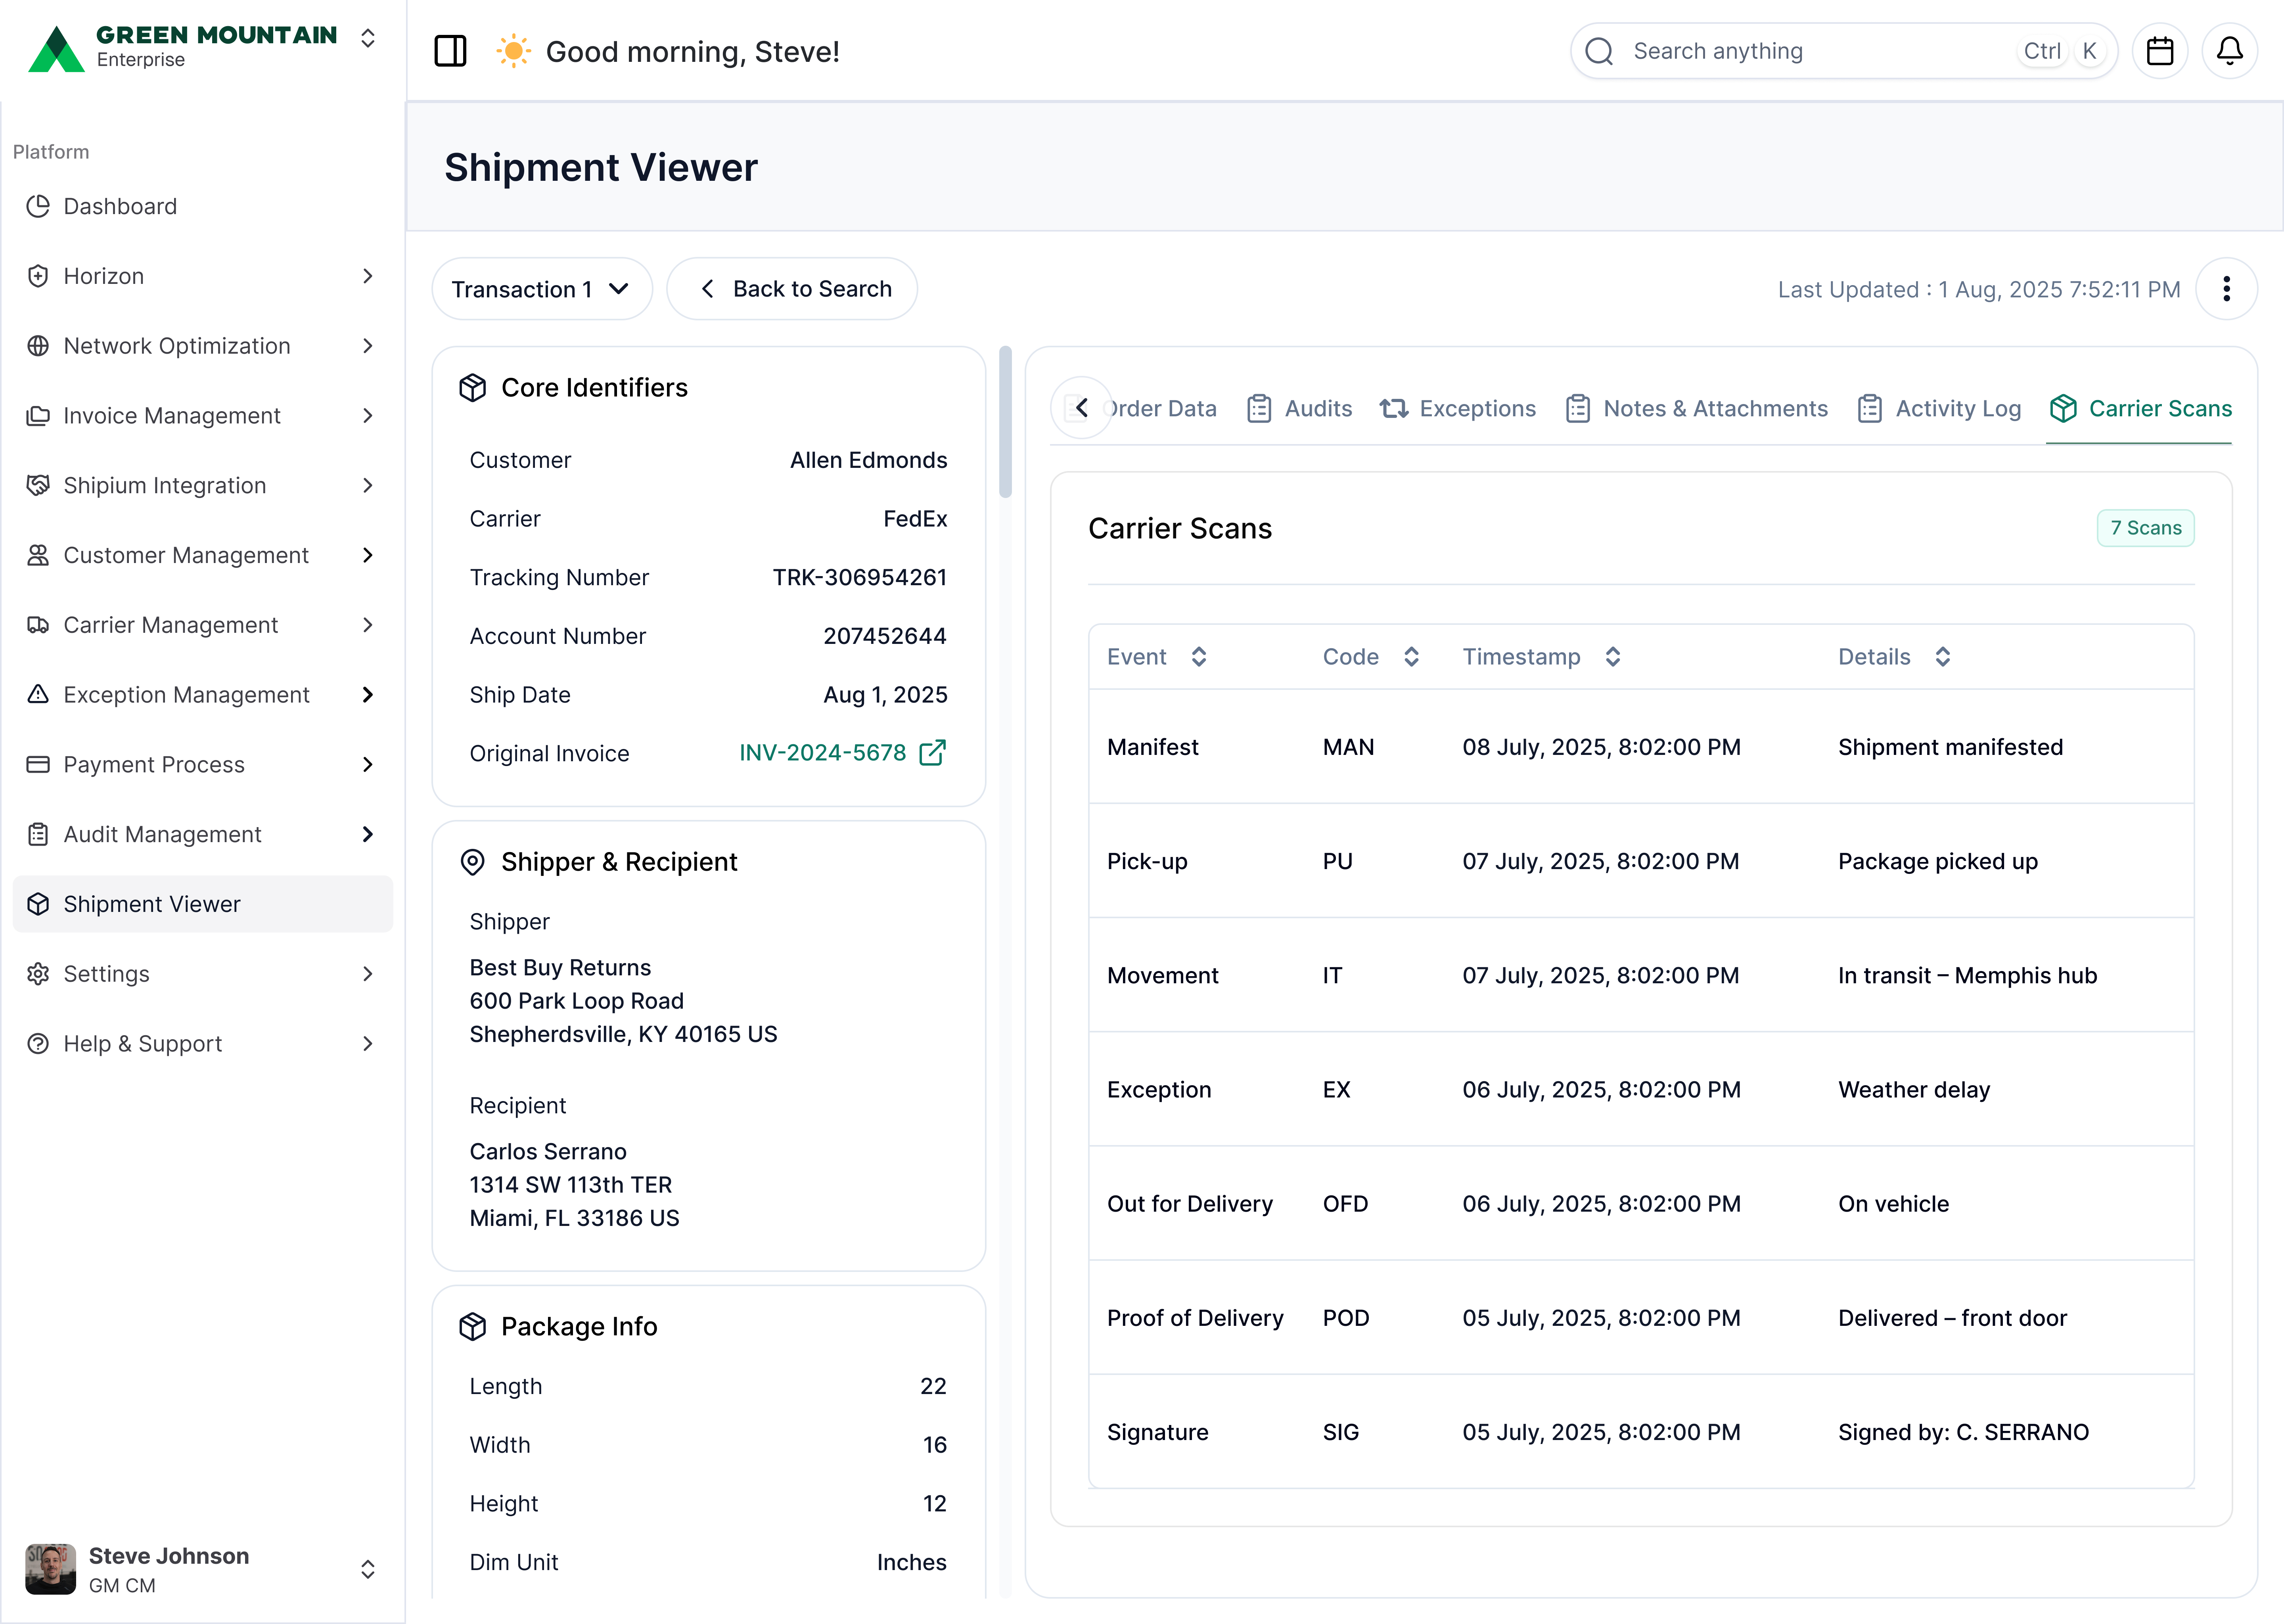
Task: Sort table by Details column
Action: tap(1943, 657)
